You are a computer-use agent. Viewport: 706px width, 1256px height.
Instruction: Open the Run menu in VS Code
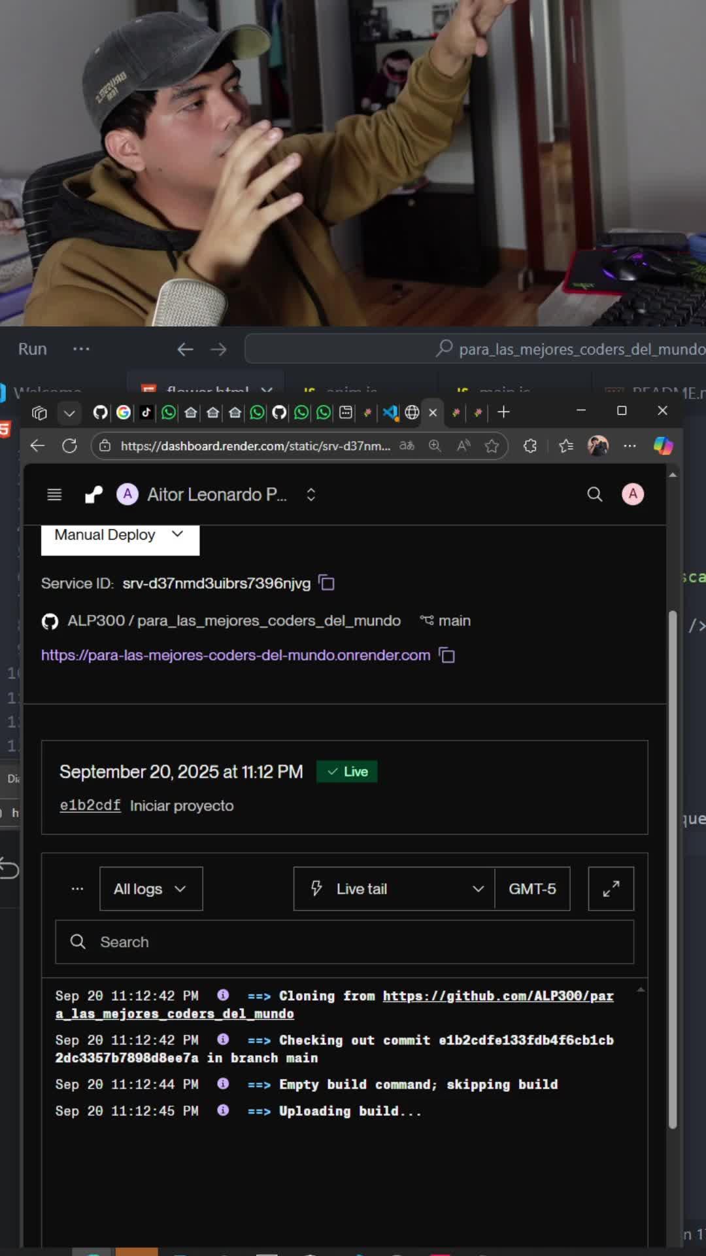tap(33, 349)
